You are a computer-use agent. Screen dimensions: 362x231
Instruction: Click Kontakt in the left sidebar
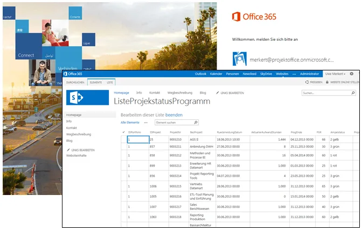tap(71, 128)
